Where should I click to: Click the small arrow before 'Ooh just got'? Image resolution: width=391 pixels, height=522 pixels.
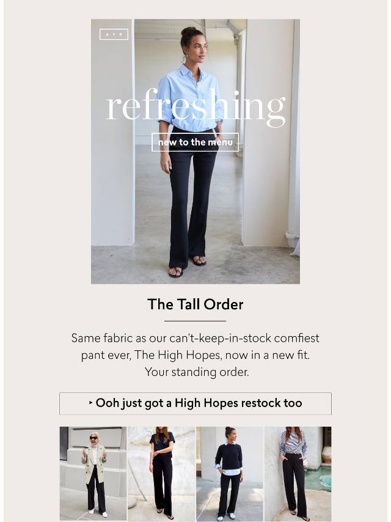tap(91, 403)
